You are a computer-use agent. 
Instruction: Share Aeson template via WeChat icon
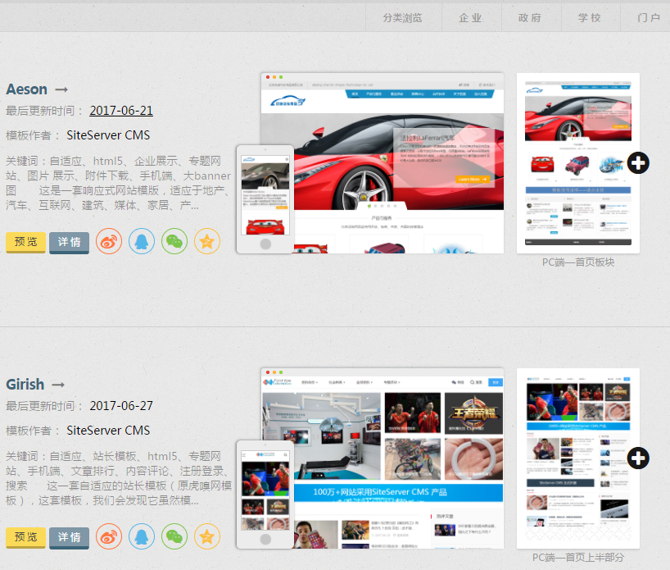pyautogui.click(x=174, y=241)
